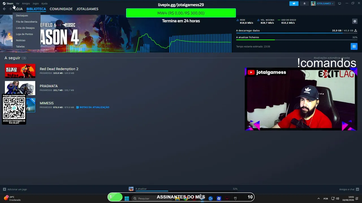Open the network tray icon
The height and width of the screenshot is (203, 362).
pos(333,198)
